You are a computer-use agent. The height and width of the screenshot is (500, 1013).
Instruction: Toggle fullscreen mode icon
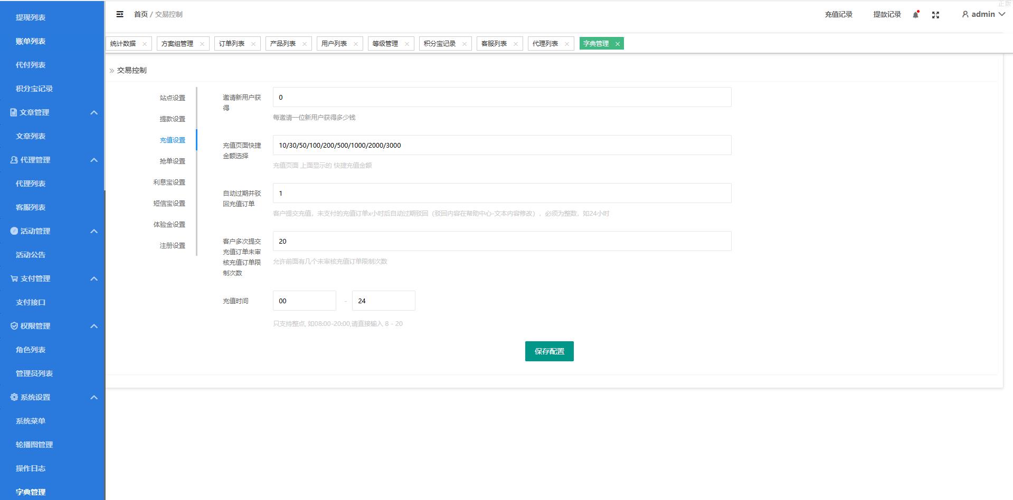click(x=935, y=15)
